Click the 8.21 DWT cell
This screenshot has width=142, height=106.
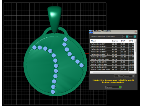pyautogui.click(x=124, y=47)
